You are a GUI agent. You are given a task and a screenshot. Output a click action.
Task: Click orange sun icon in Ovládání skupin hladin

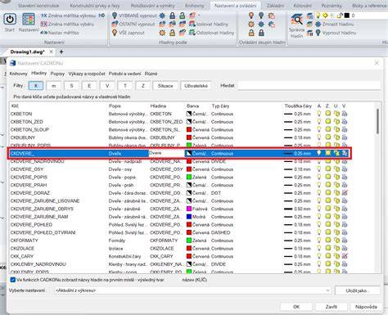[251, 25]
